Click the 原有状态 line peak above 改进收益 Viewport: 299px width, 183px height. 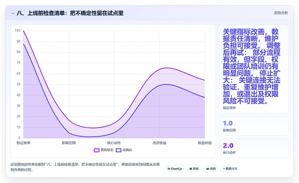pos(166,68)
